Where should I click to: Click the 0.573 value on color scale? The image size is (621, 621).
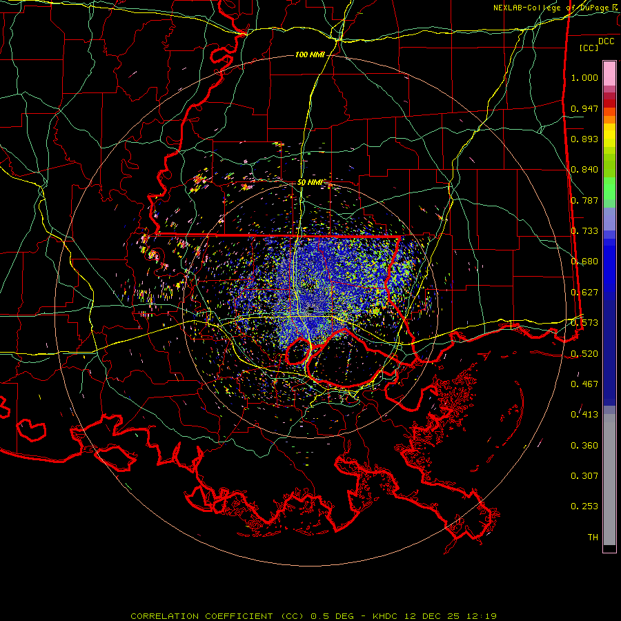(x=584, y=323)
